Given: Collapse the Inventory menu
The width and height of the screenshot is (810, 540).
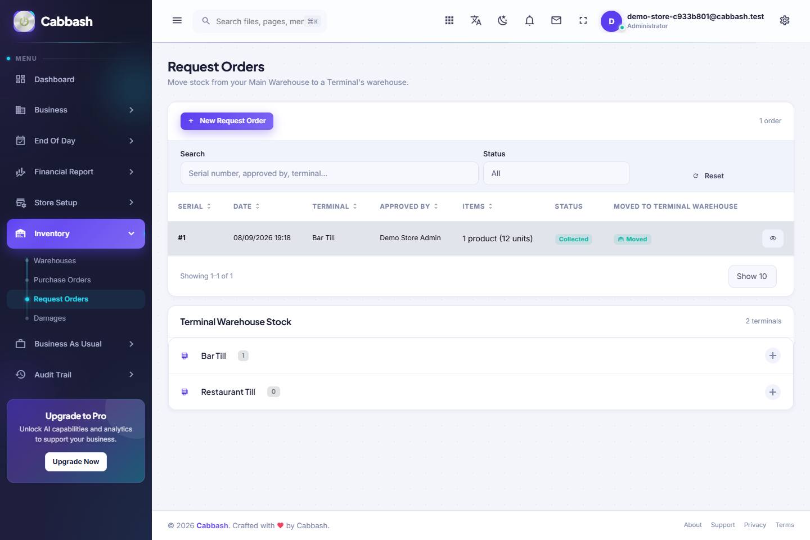Looking at the screenshot, I should (x=76, y=233).
